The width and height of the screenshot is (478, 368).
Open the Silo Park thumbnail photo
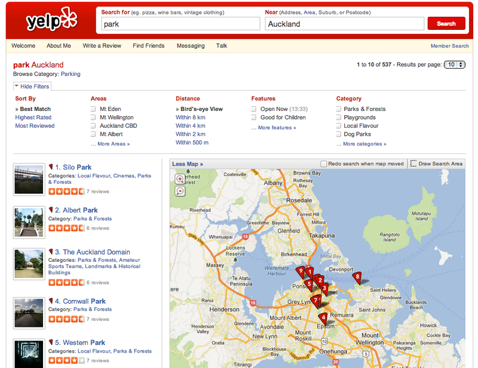click(x=29, y=180)
